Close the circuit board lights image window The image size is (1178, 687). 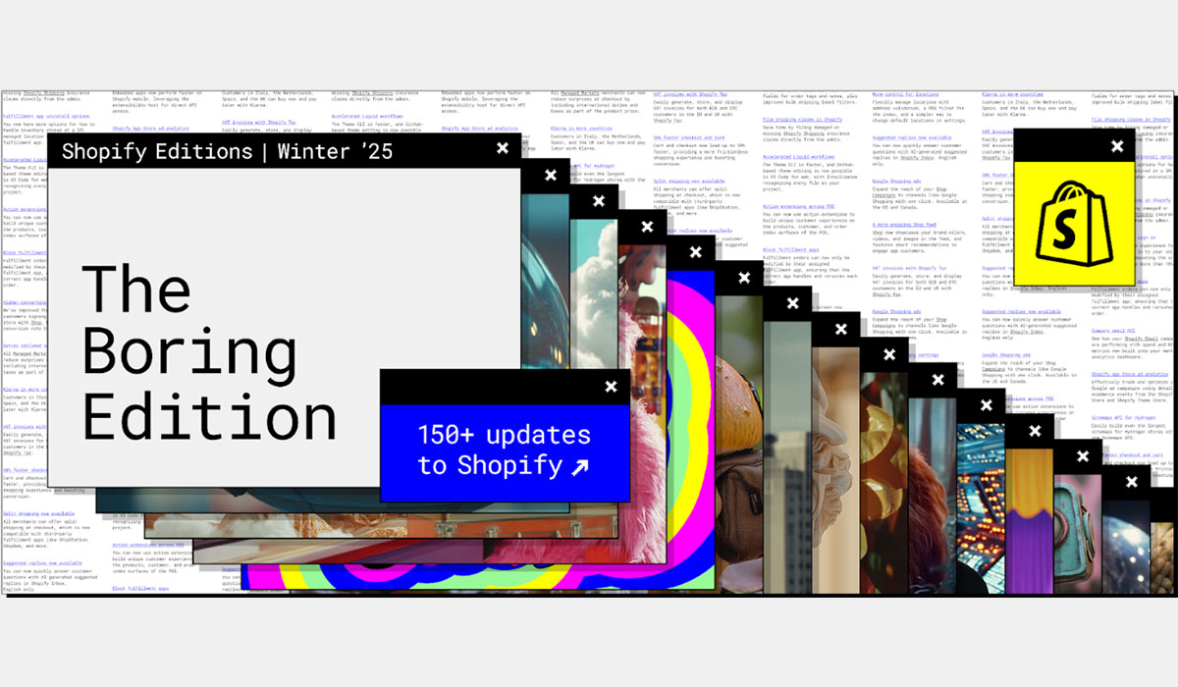pos(986,405)
